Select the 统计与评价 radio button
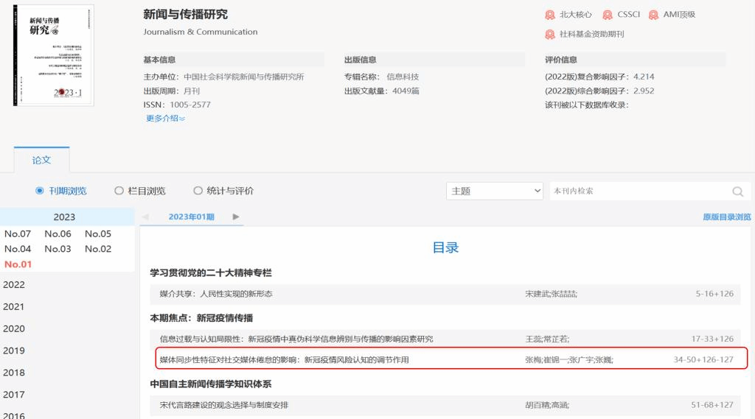Image resolution: width=755 pixels, height=419 pixels. pos(198,191)
